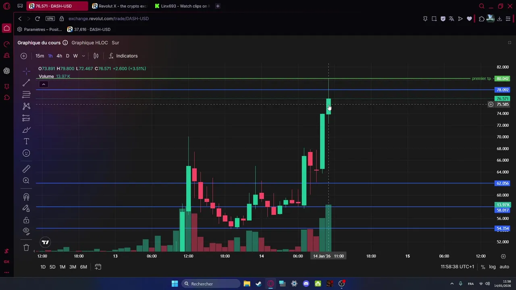Open browser extensions puzzle icon
This screenshot has height=290, width=516.
point(482,19)
